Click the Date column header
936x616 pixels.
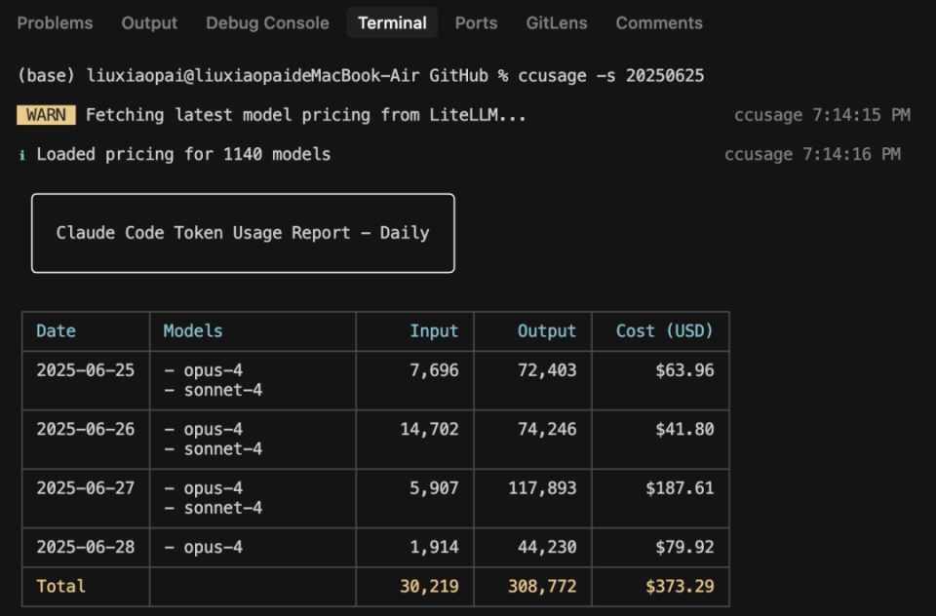click(x=56, y=331)
